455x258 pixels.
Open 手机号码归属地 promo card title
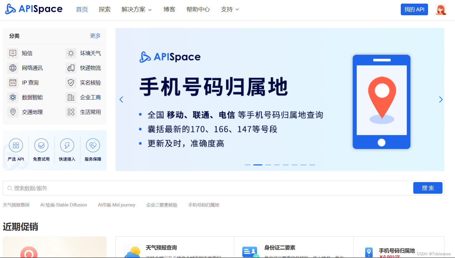[397, 251]
